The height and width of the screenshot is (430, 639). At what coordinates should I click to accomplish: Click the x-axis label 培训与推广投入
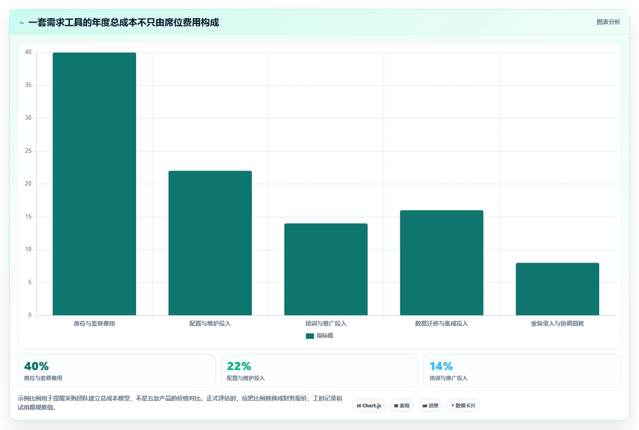click(x=326, y=323)
